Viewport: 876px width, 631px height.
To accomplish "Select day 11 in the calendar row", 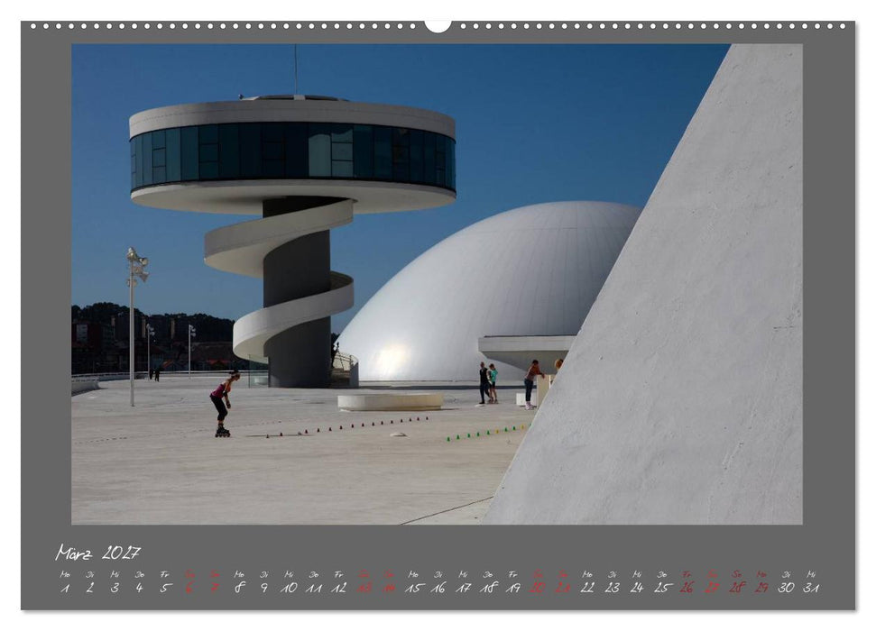I will tap(313, 588).
